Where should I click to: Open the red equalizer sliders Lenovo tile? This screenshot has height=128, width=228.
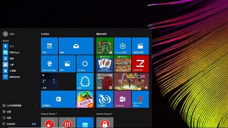67,123
